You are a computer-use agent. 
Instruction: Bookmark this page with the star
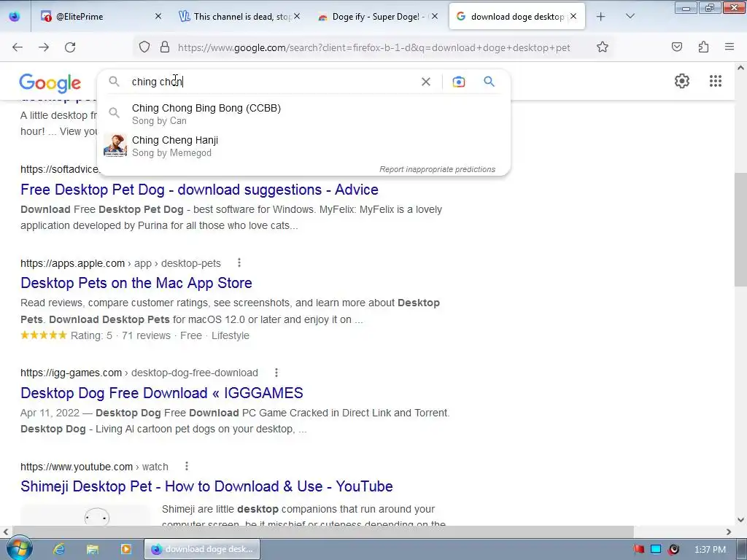602,47
